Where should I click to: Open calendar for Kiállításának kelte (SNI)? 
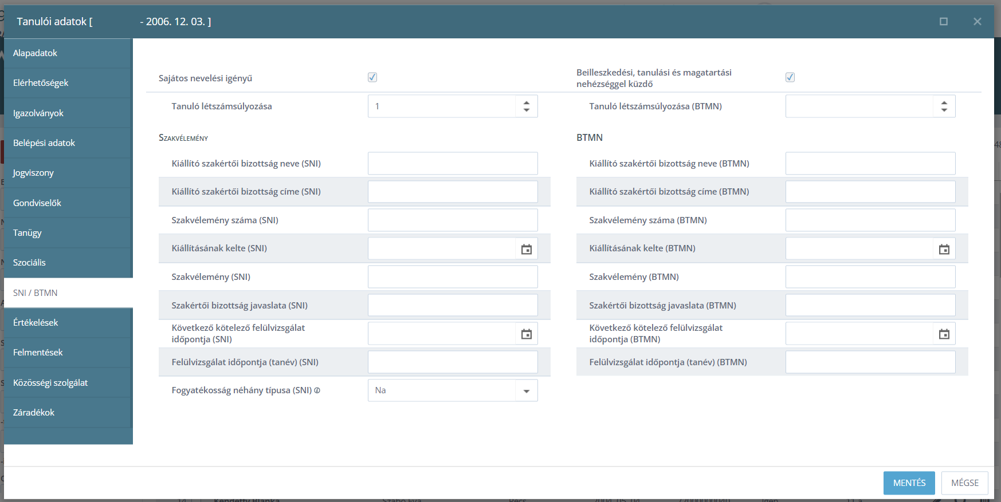pos(526,249)
